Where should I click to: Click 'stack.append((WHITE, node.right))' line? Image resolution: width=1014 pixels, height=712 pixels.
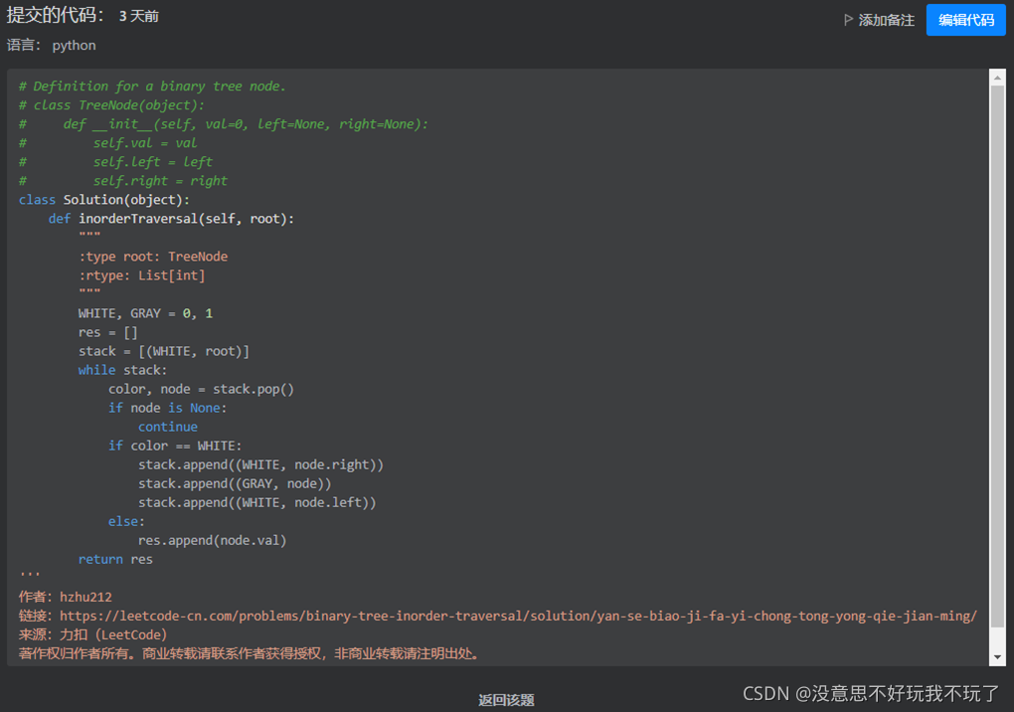260,465
